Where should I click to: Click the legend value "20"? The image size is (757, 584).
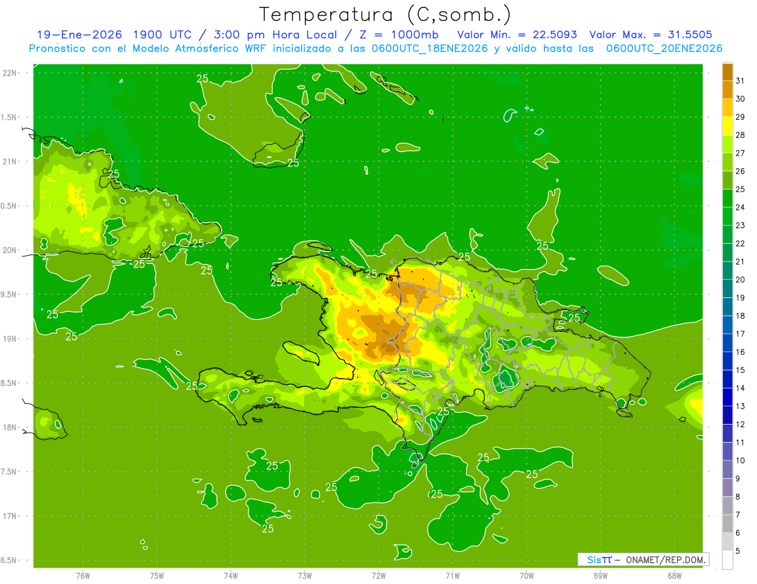(741, 280)
